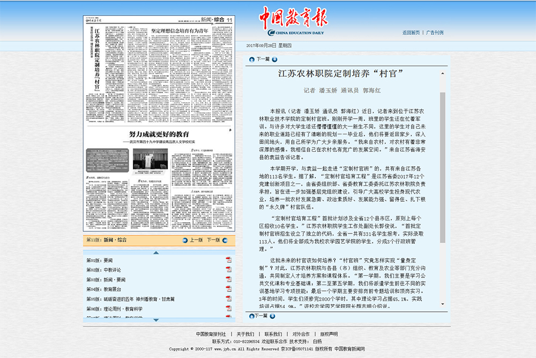
Task: Click the next-page arrow icon beside 下一版
Action: tap(224, 240)
